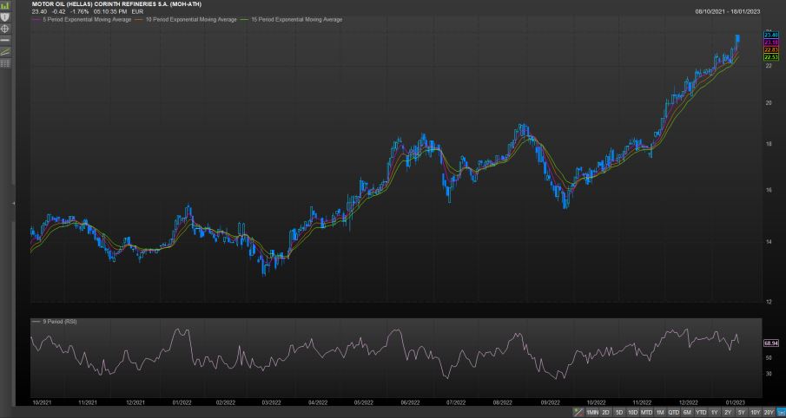Select the crosshair cursor tool

pos(5,29)
